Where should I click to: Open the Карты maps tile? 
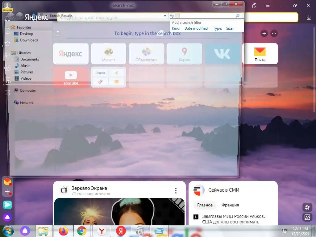[184, 54]
